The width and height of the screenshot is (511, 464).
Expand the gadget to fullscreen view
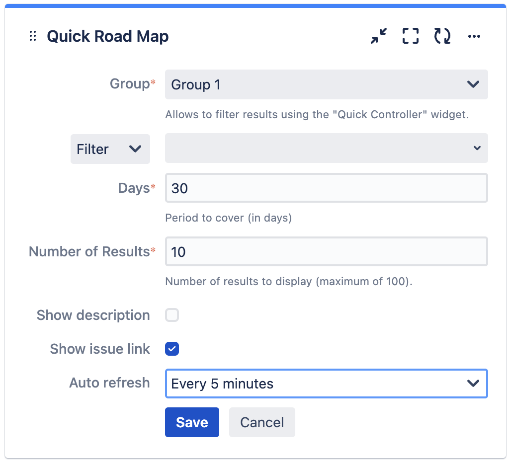click(410, 36)
